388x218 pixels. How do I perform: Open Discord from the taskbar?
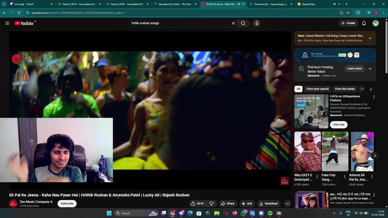[181, 213]
